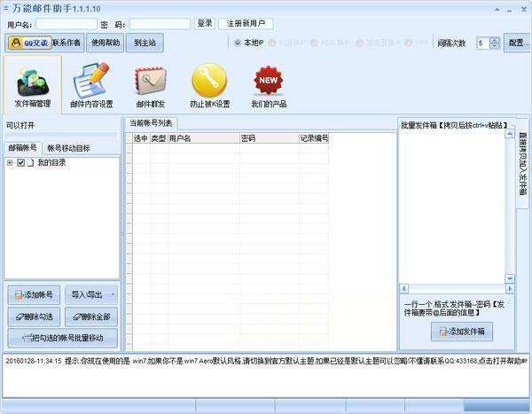Viewport: 532px width, 414px height.
Task: Click 联系作者 contact author
Action: (66, 43)
